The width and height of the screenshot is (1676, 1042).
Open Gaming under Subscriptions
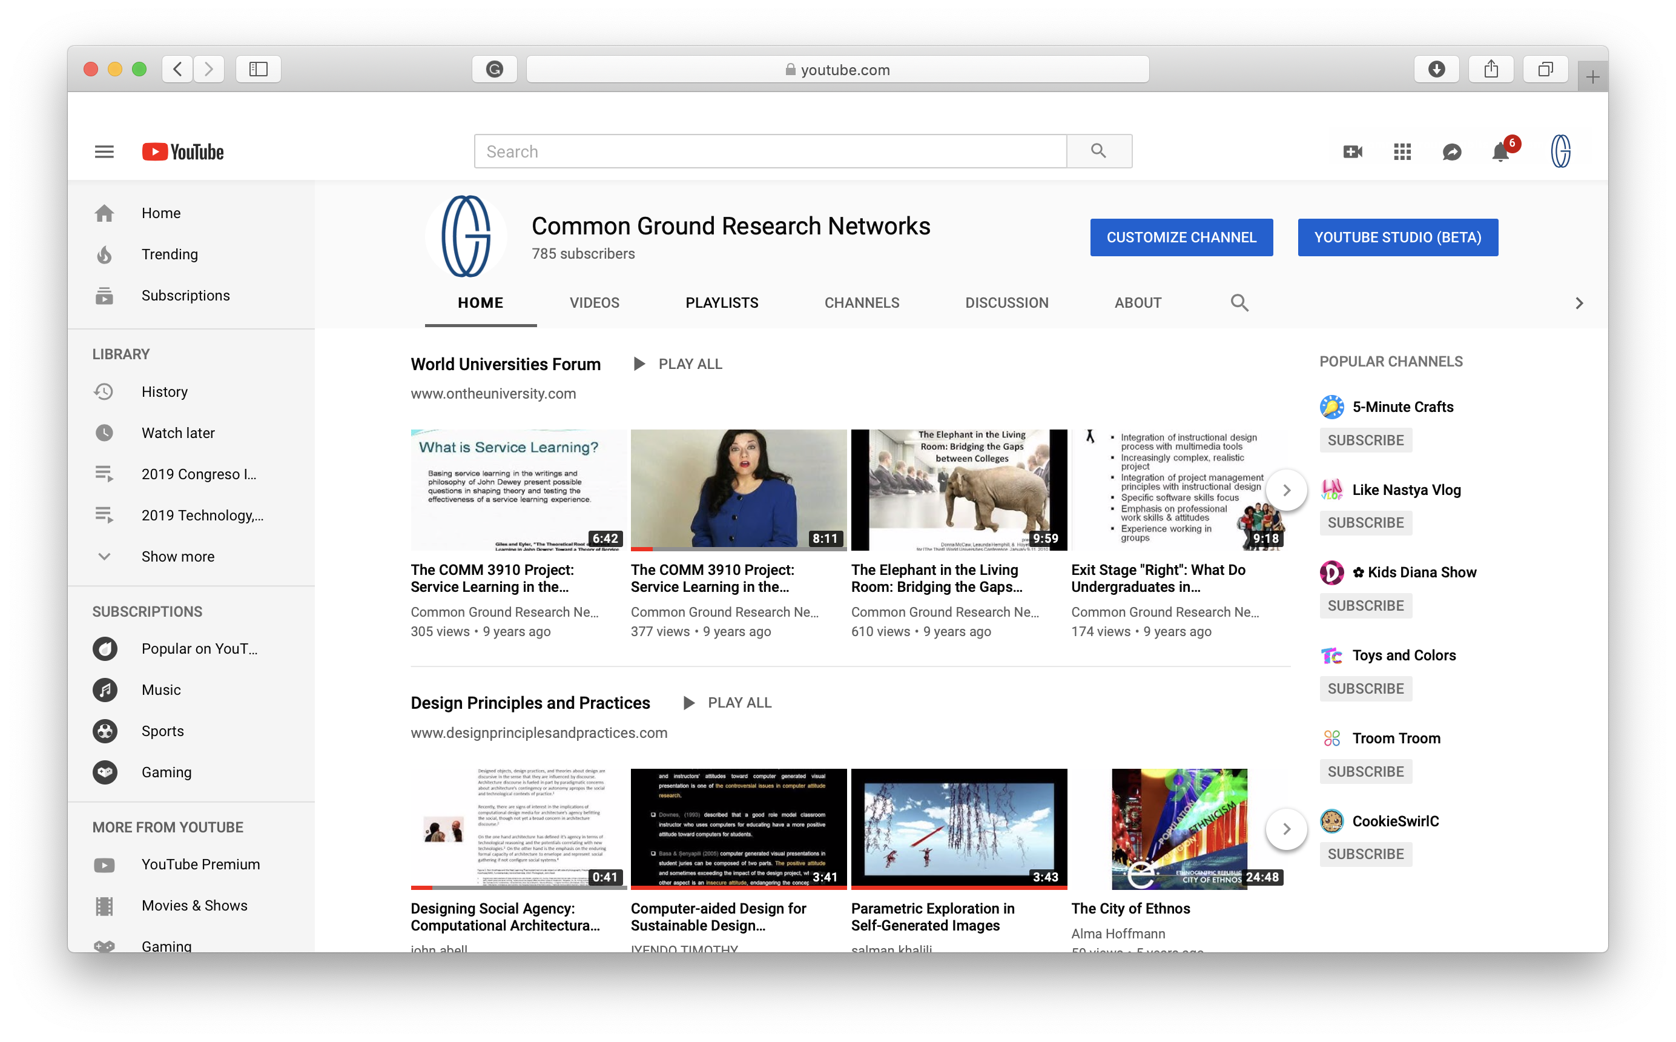pyautogui.click(x=191, y=772)
